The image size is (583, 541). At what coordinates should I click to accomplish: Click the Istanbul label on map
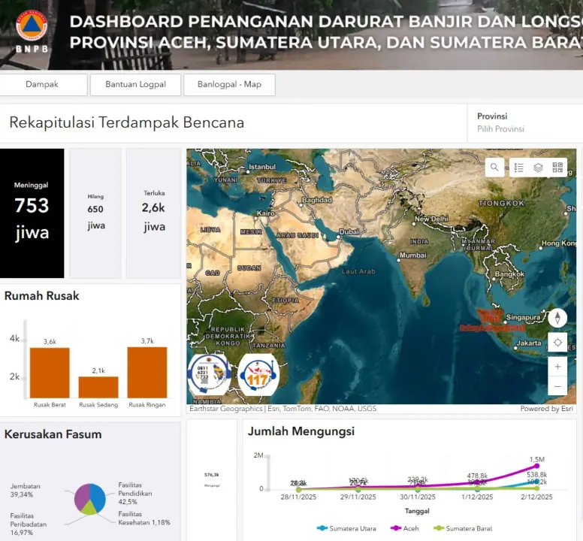[x=262, y=167]
